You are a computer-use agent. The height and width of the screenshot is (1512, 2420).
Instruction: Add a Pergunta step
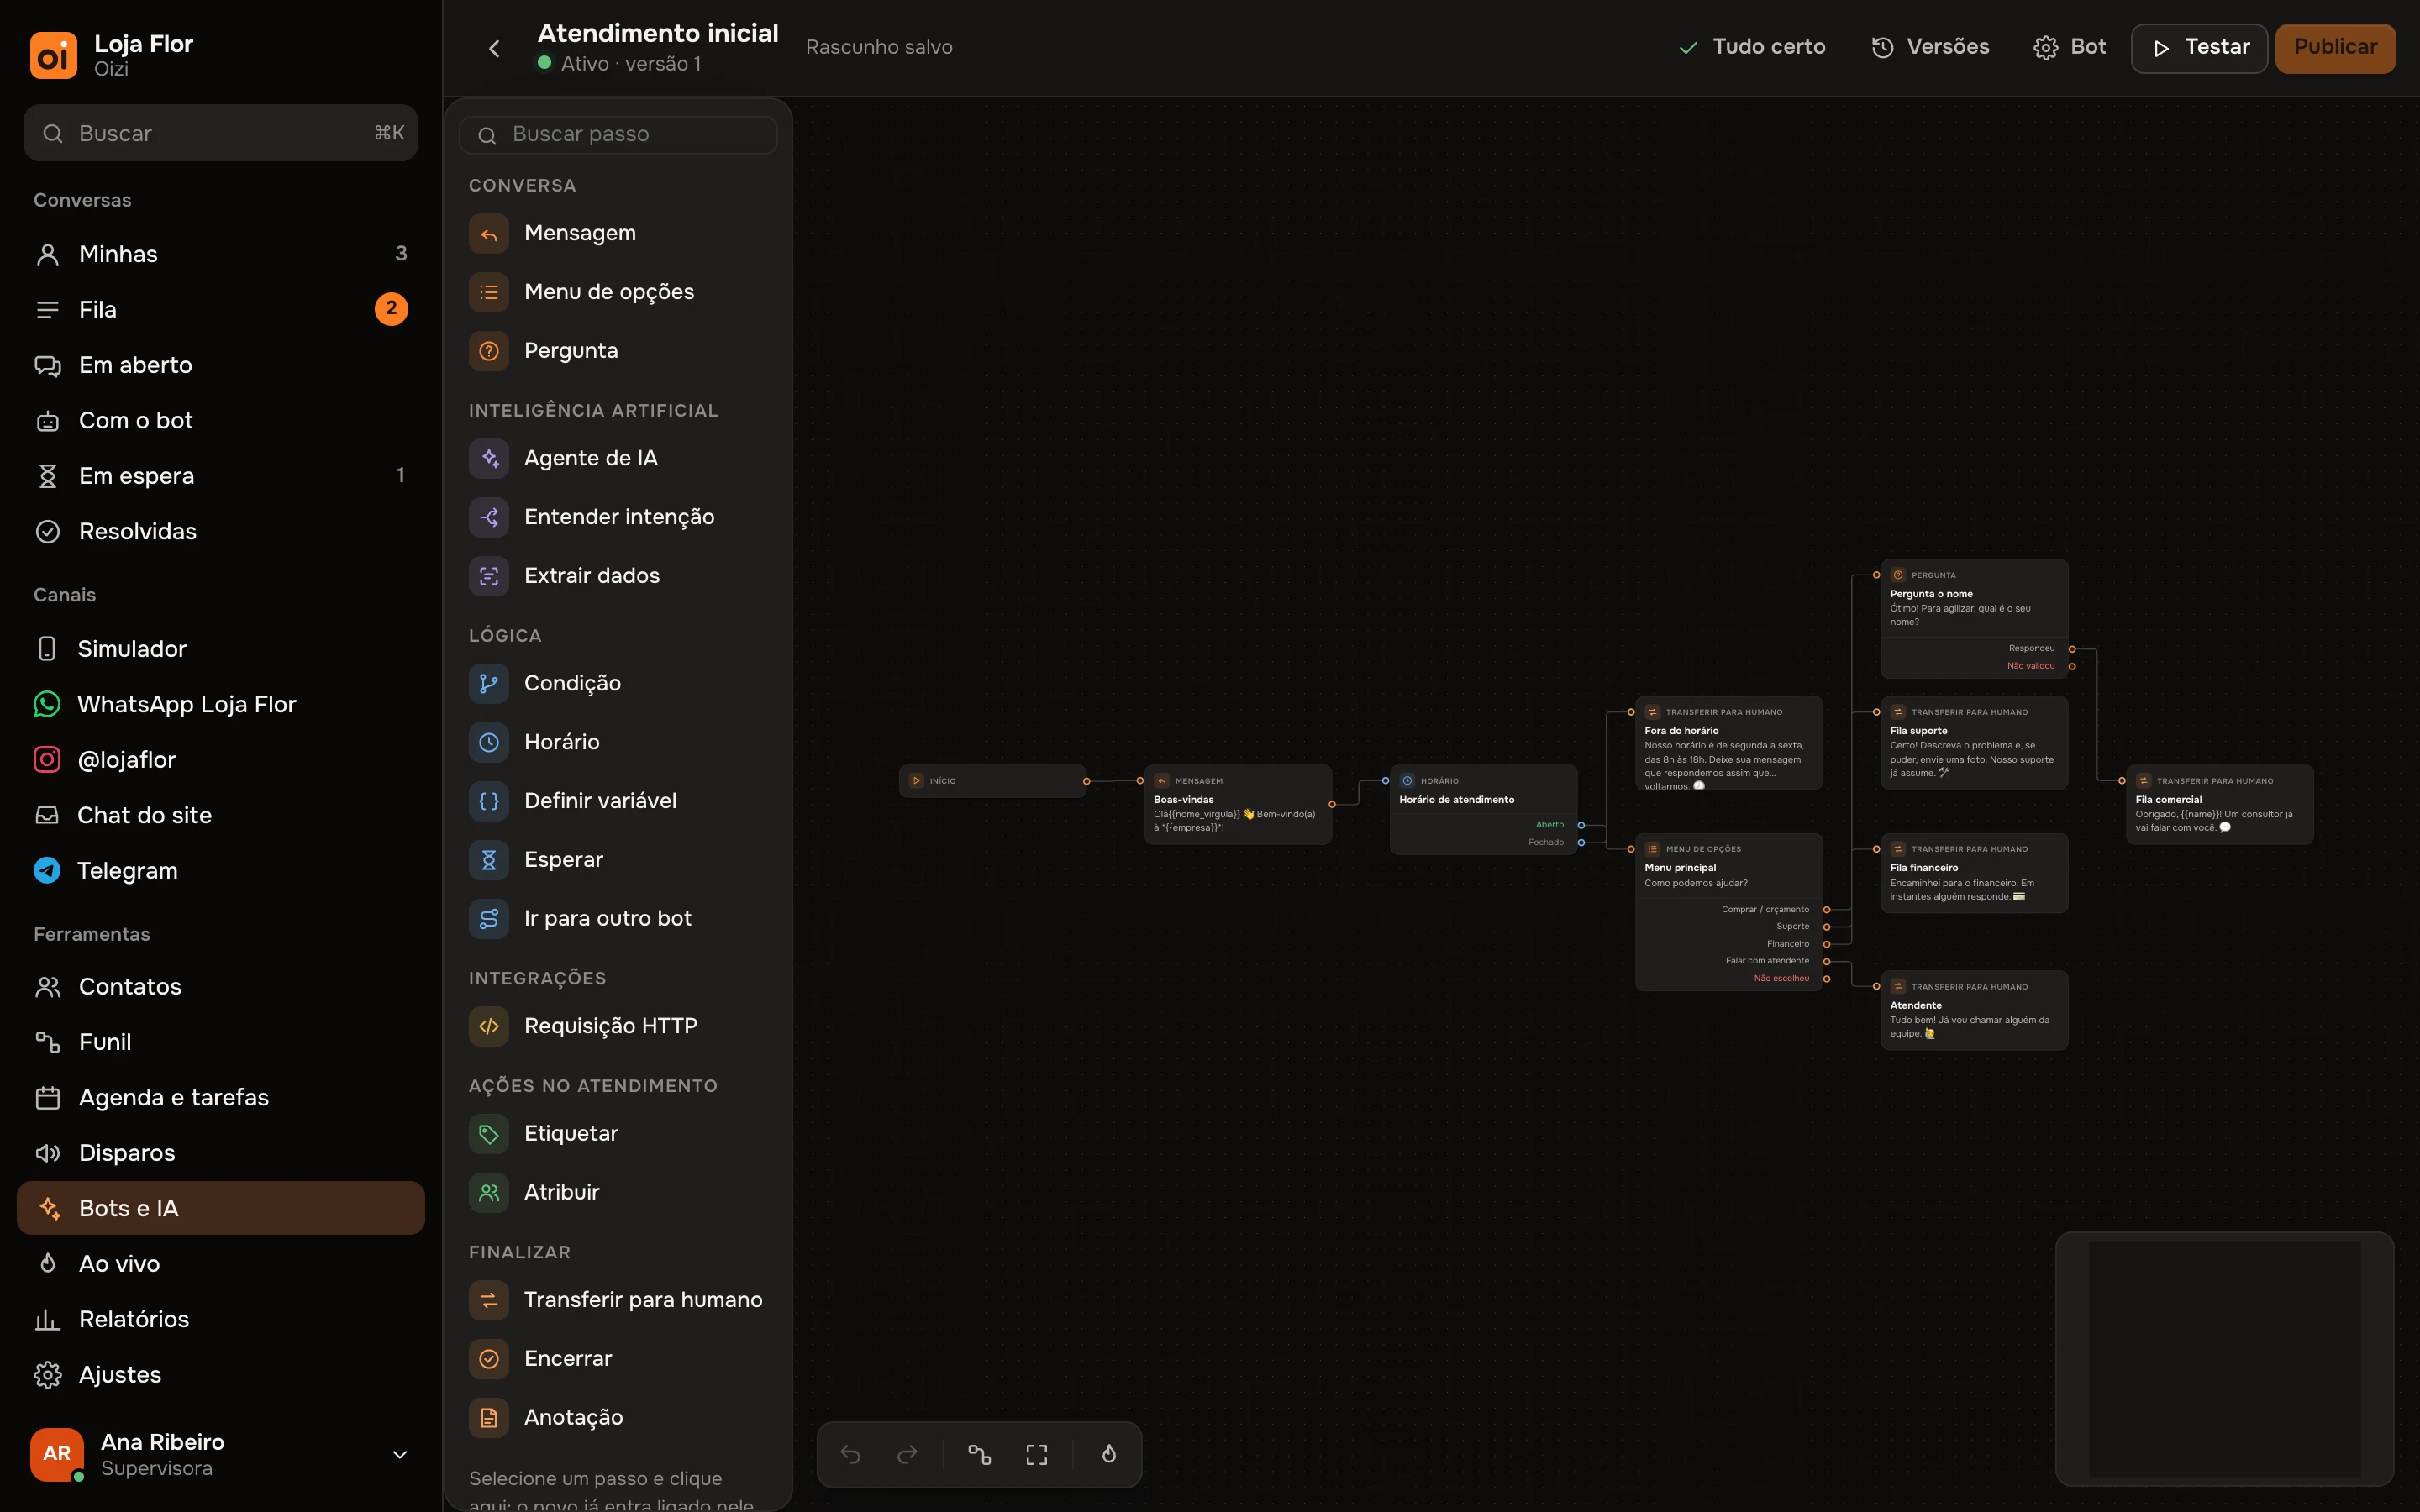tap(617, 351)
